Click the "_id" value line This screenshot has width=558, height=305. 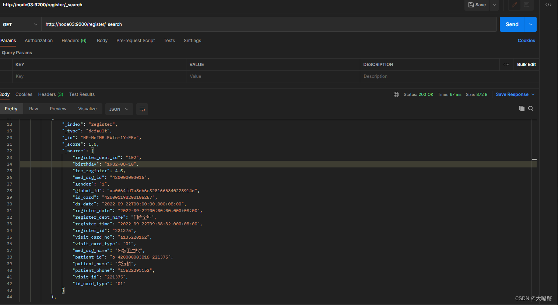coord(102,138)
